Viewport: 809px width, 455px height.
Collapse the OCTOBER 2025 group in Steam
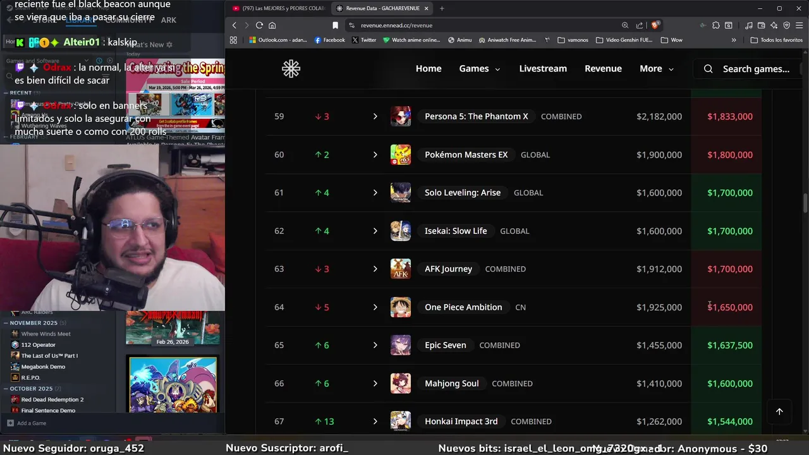click(6, 389)
